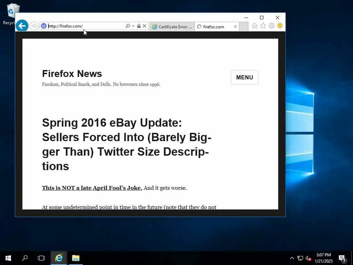This screenshot has height=265, width=353.
Task: Open the clock showing 3:07 PM
Action: pyautogui.click(x=324, y=258)
